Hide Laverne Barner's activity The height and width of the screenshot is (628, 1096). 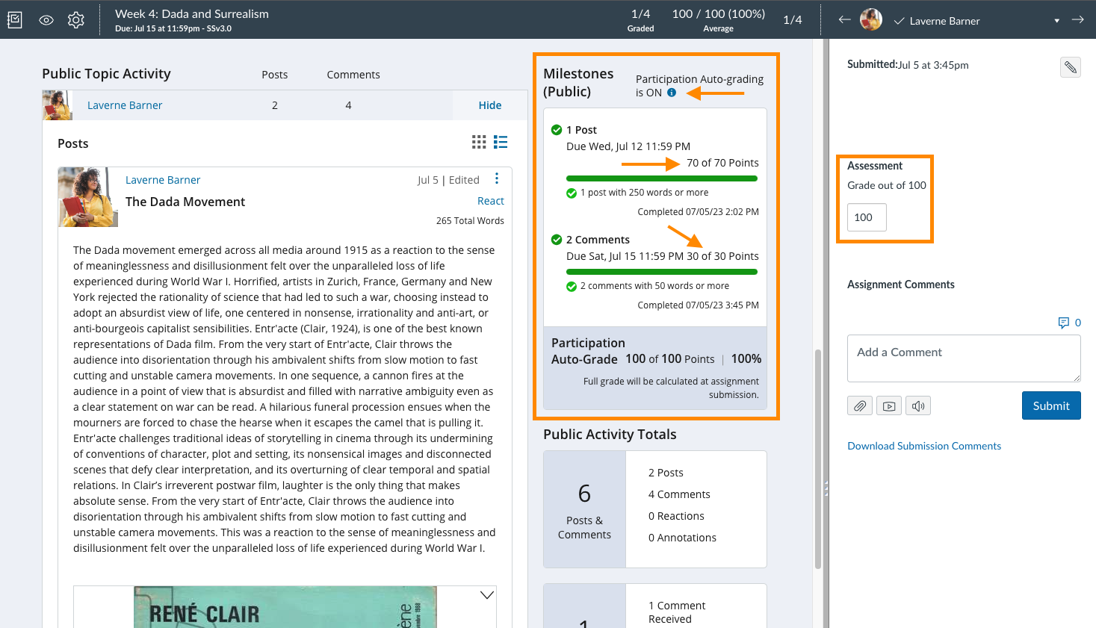coord(489,105)
